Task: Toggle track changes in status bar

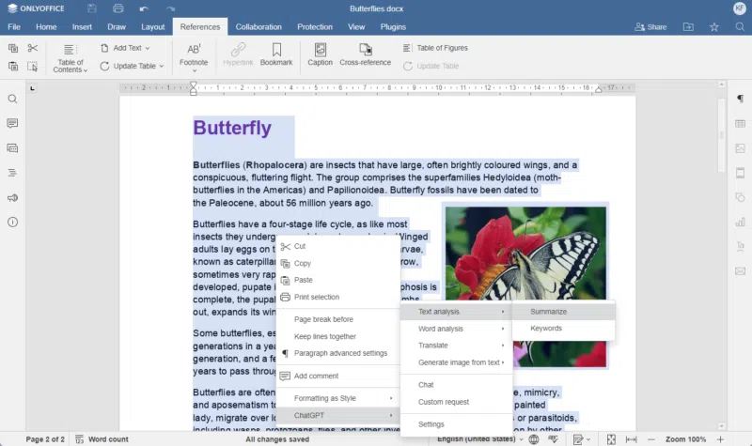Action: coord(580,438)
